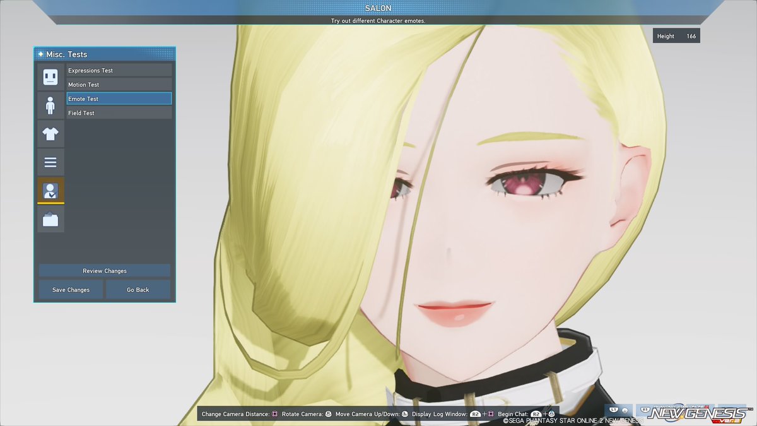Click the Move Camera Up/Down hint
This screenshot has width=757, height=426.
click(372, 414)
